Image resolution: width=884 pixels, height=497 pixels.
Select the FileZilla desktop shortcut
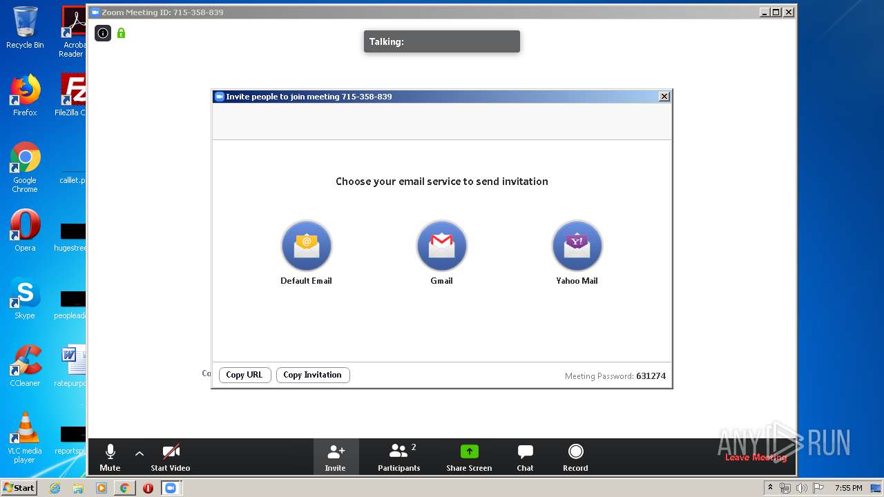click(71, 95)
